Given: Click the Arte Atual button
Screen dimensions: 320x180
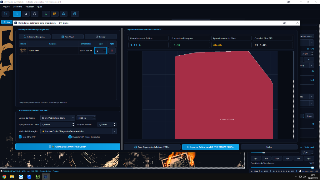Looking at the screenshot, I should 68,37.
